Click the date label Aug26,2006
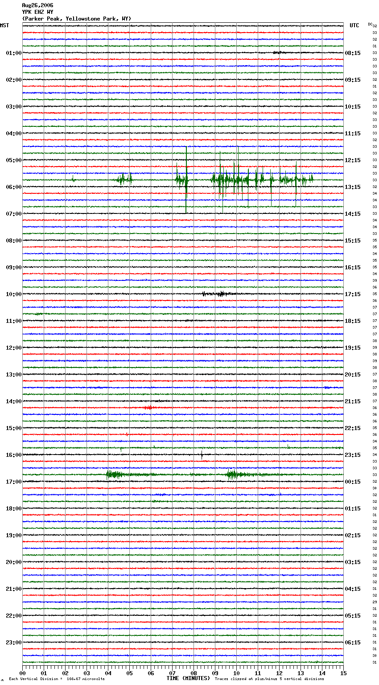379x685 pixels. click(37, 5)
